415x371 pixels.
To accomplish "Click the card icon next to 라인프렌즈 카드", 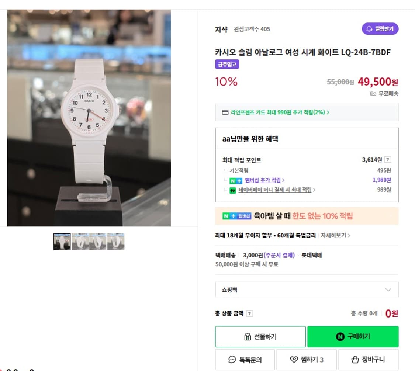I will click(x=225, y=112).
